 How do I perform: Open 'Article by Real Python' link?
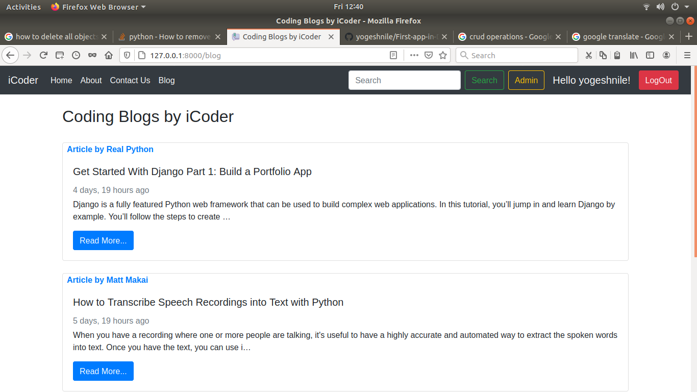coord(110,149)
